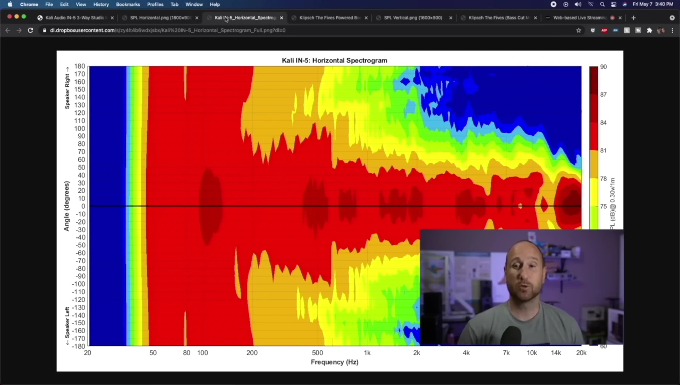This screenshot has width=680, height=385.
Task: Activate Siri from menu bar
Action: 625,4
